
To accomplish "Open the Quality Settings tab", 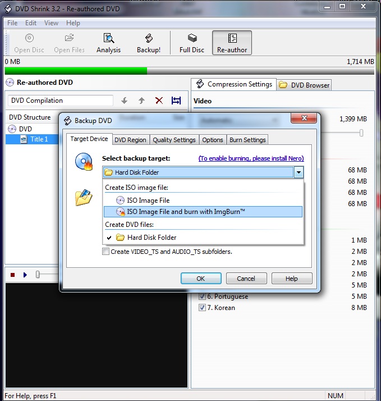I will click(x=174, y=140).
